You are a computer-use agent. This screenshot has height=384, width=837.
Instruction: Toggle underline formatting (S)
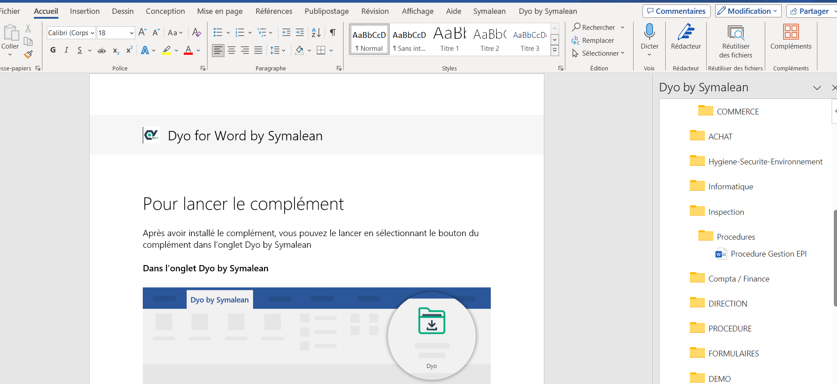coord(80,50)
